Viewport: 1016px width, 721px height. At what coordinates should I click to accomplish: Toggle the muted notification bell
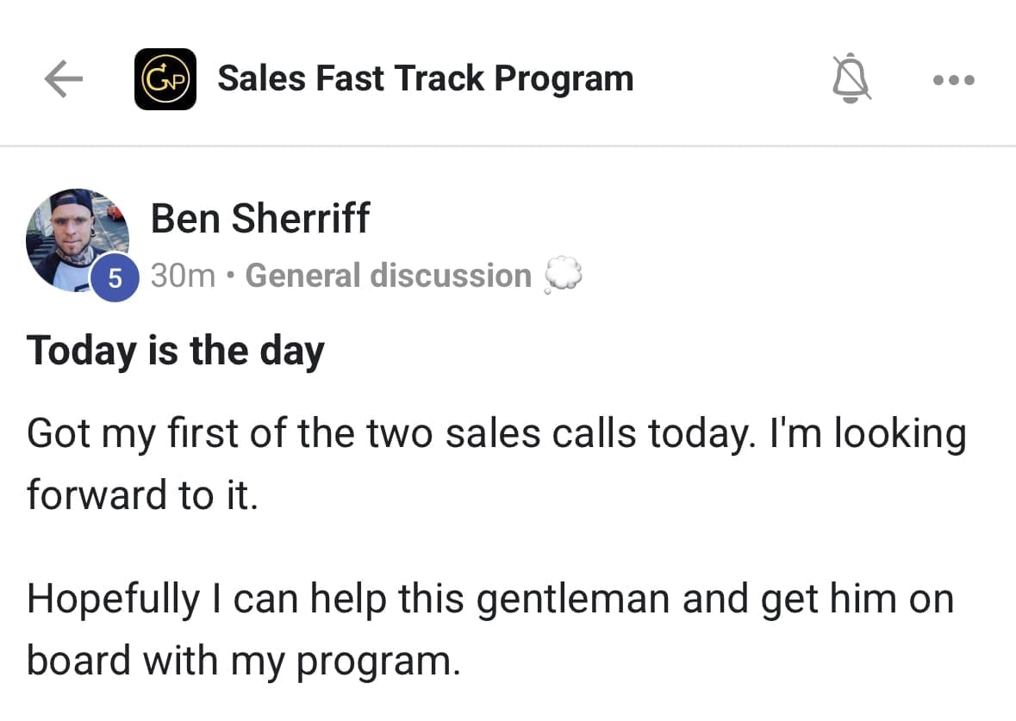point(851,79)
